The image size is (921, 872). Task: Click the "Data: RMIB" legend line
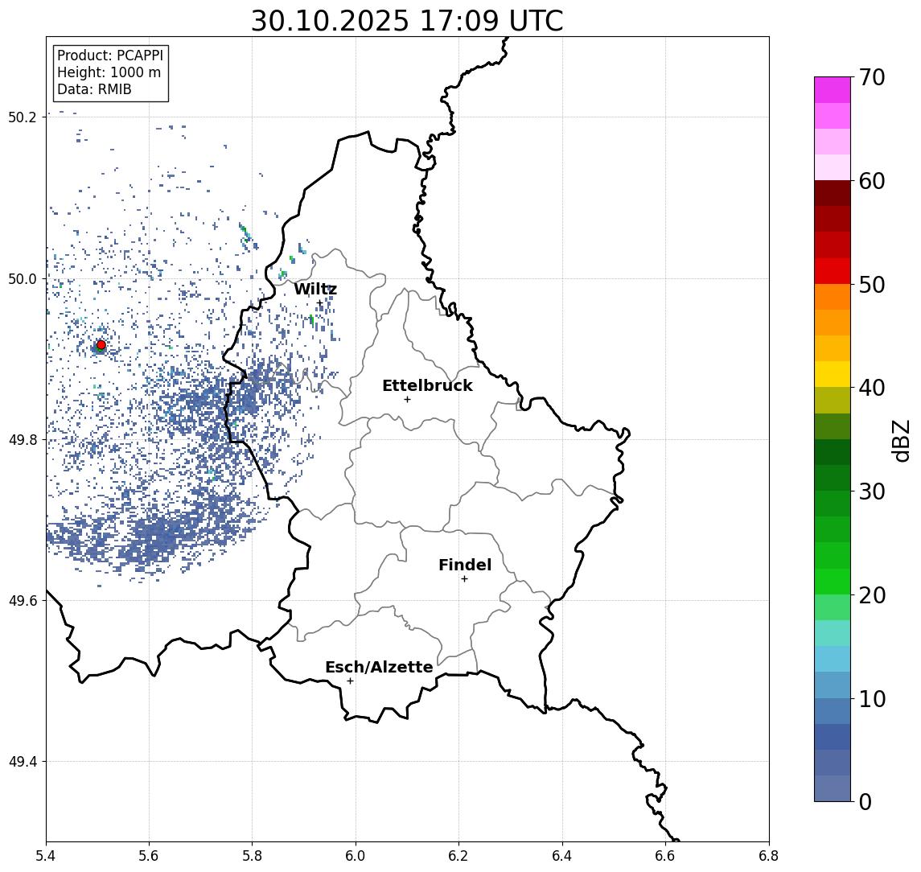[94, 89]
